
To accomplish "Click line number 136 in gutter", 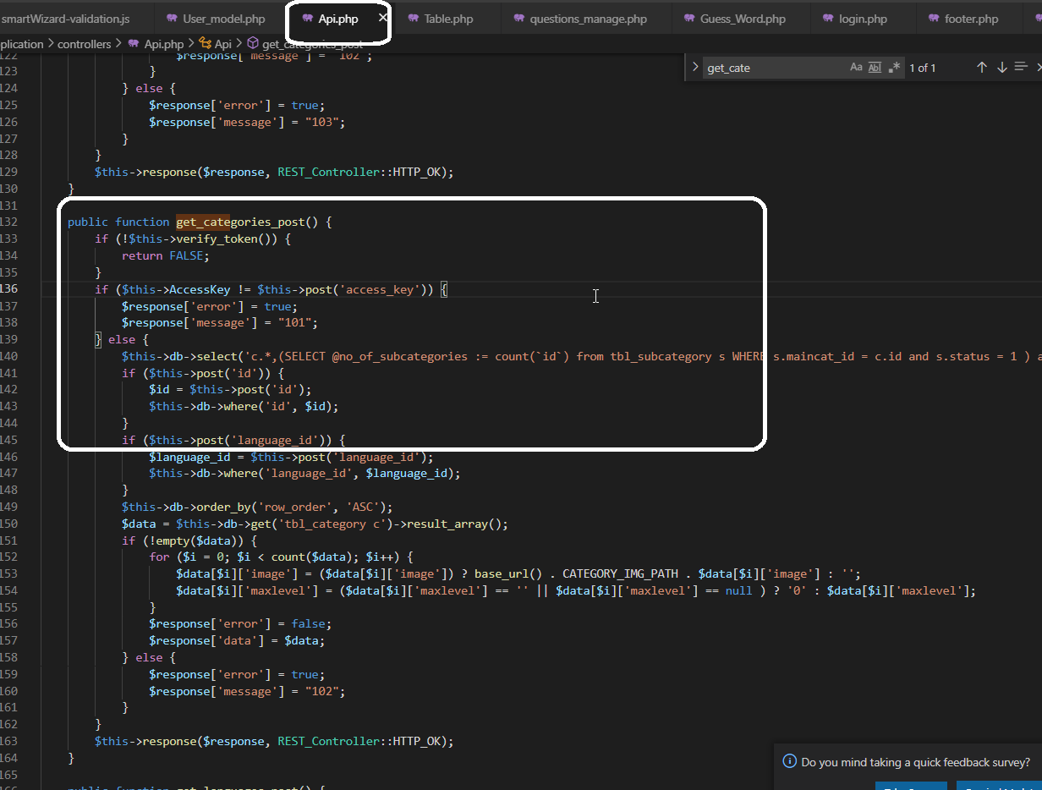I will 8,289.
